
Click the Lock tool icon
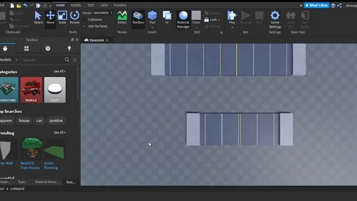point(206,20)
